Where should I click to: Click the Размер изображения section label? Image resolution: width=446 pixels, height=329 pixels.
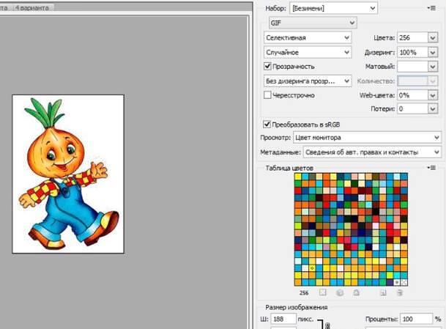297,307
